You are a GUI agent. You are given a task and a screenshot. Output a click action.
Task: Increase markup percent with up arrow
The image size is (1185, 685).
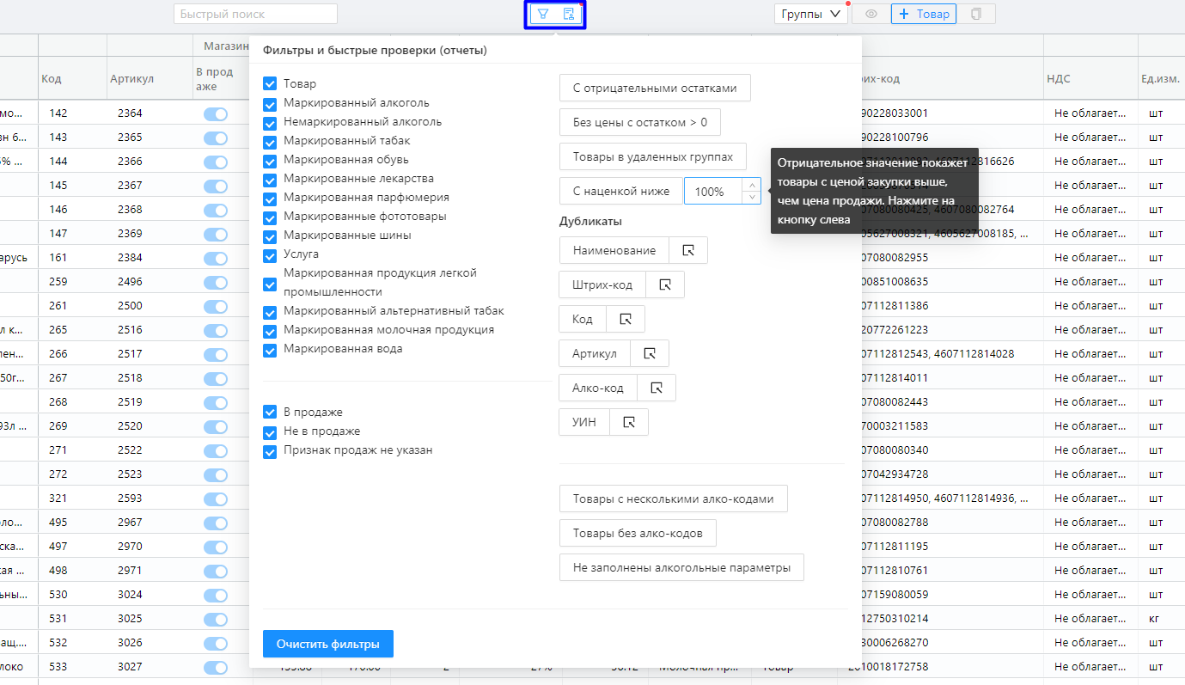[753, 184]
